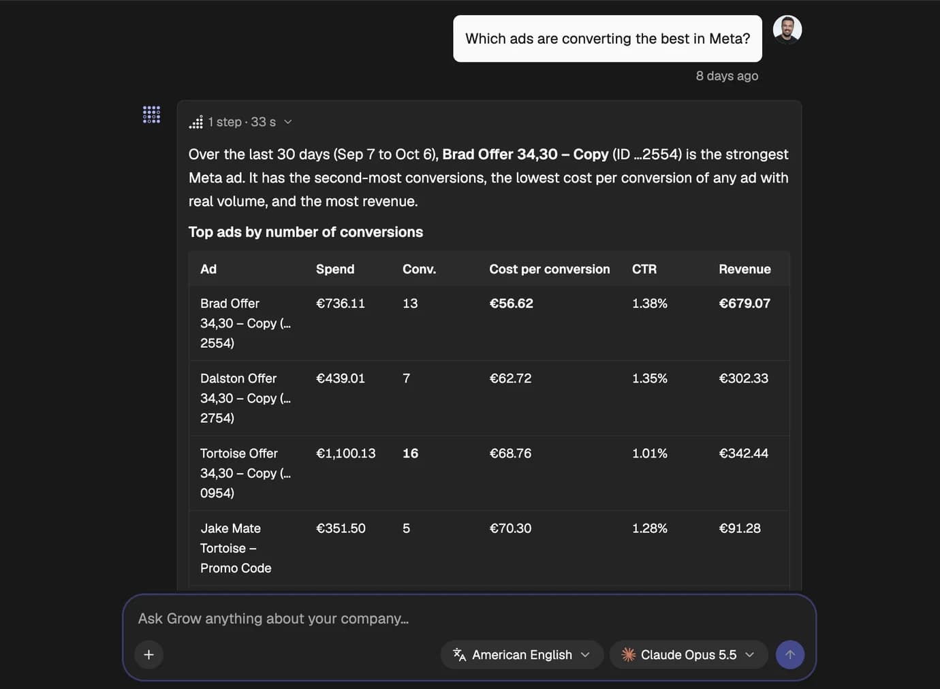Click the 'Revenue' column header
940x689 pixels.
745,269
